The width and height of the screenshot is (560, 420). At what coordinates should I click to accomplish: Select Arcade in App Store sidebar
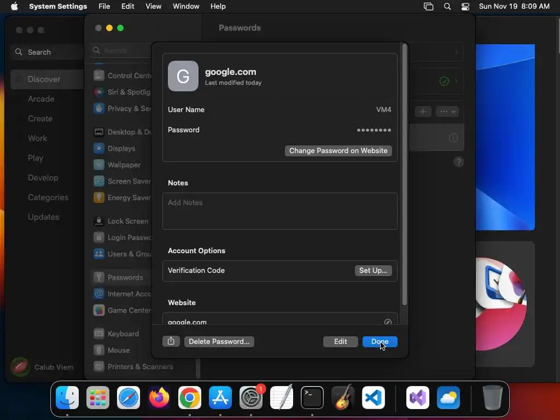[41, 99]
